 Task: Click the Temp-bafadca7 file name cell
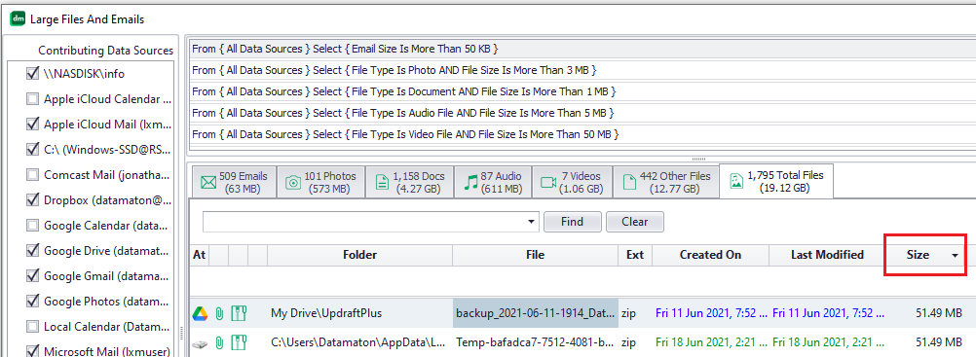click(536, 342)
